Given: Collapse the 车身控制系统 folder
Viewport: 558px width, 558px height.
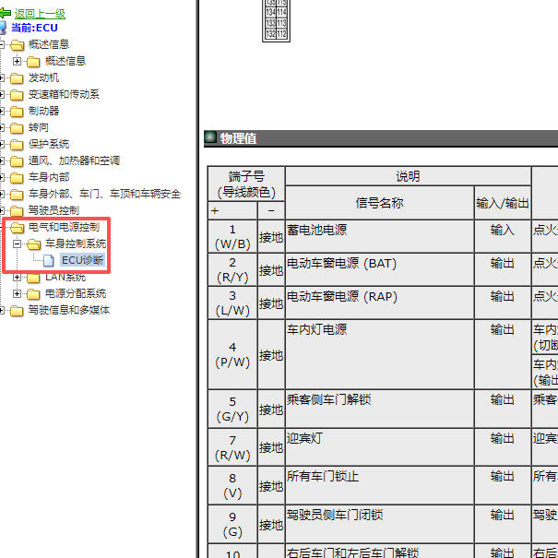Looking at the screenshot, I should pyautogui.click(x=17, y=244).
